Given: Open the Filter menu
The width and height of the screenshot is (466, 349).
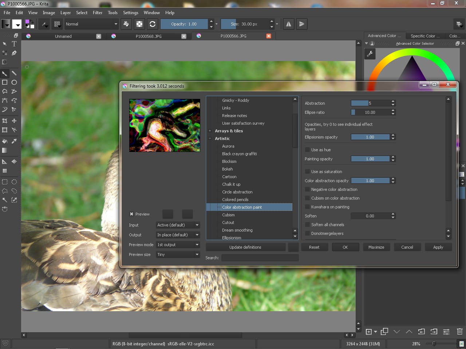Looking at the screenshot, I should [97, 12].
